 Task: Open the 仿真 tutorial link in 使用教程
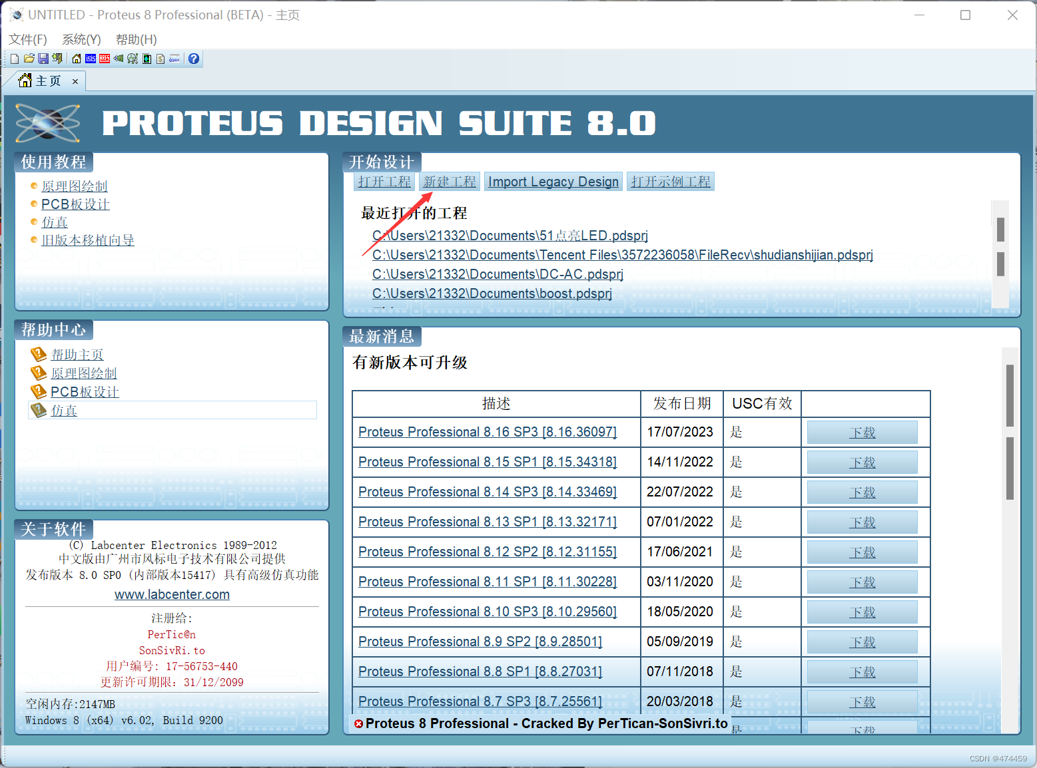pyautogui.click(x=55, y=222)
